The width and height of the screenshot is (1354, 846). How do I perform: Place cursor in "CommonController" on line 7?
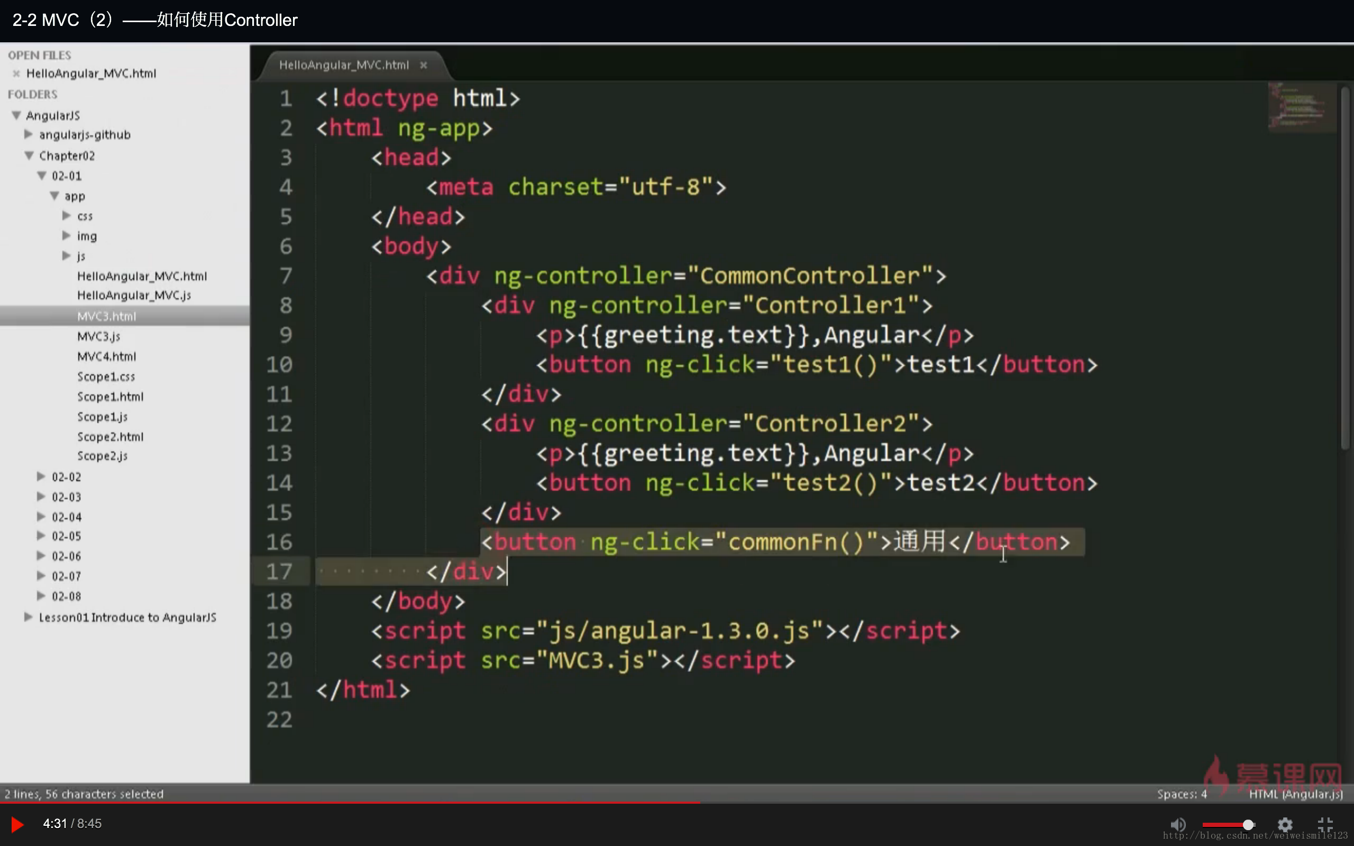(810, 276)
